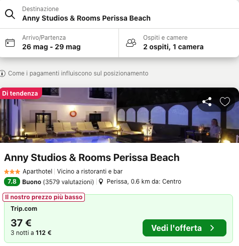Open the payments ranking info link
This screenshot has height=246, width=239.
coord(78,73)
